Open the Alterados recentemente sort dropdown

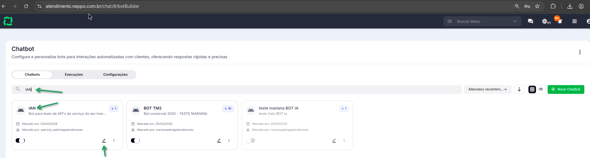(x=487, y=89)
